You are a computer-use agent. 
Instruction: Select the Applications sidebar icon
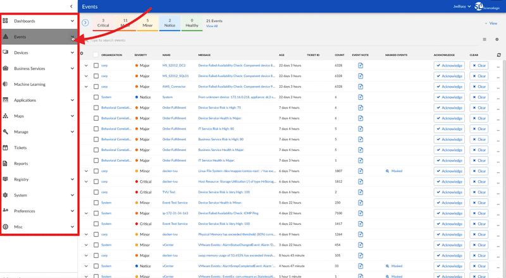coord(5,100)
